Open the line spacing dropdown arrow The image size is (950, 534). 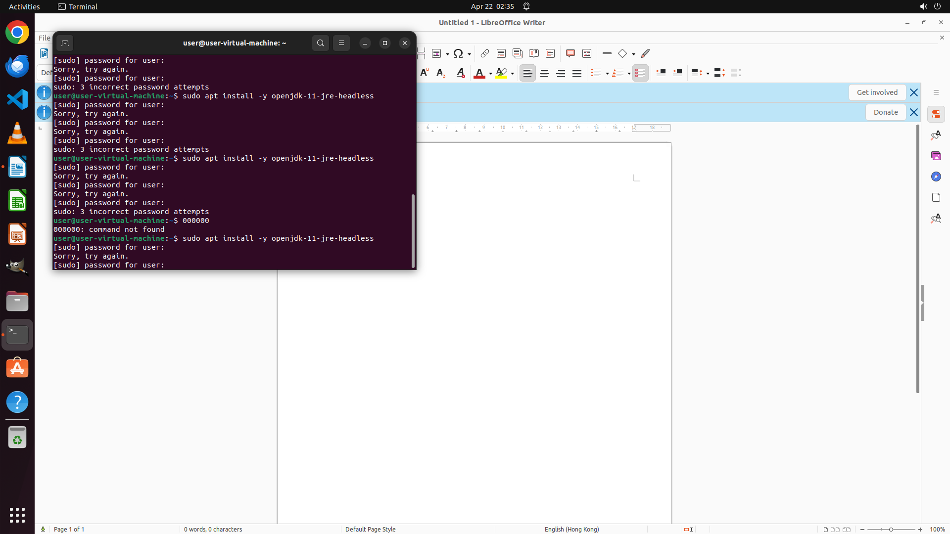[708, 73]
